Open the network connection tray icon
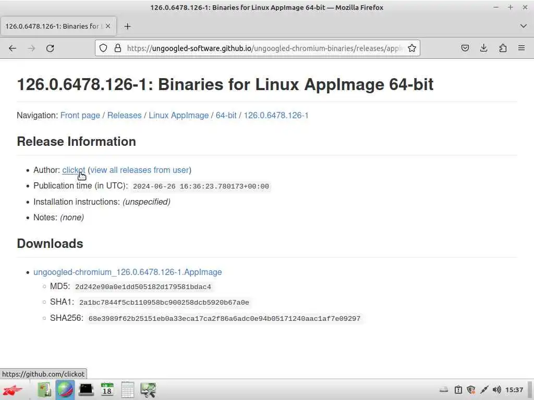Screen dimensions: 534x400 pos(484,390)
